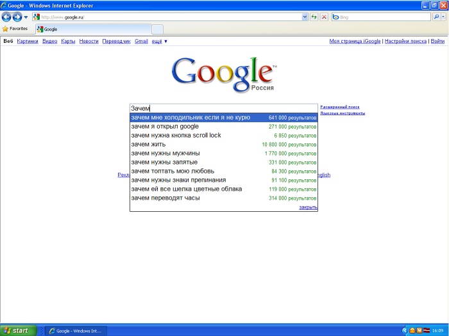Open a new blank tab
The width and height of the screenshot is (449, 336).
[157, 29]
